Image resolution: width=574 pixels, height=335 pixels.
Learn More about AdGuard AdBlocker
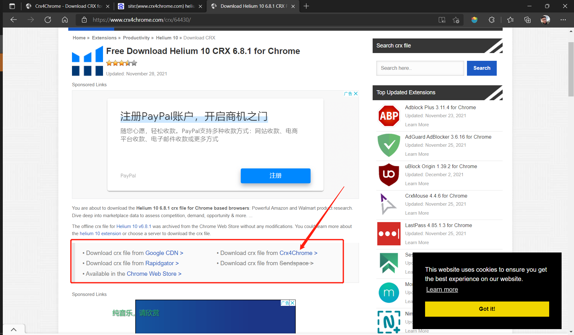pyautogui.click(x=417, y=154)
